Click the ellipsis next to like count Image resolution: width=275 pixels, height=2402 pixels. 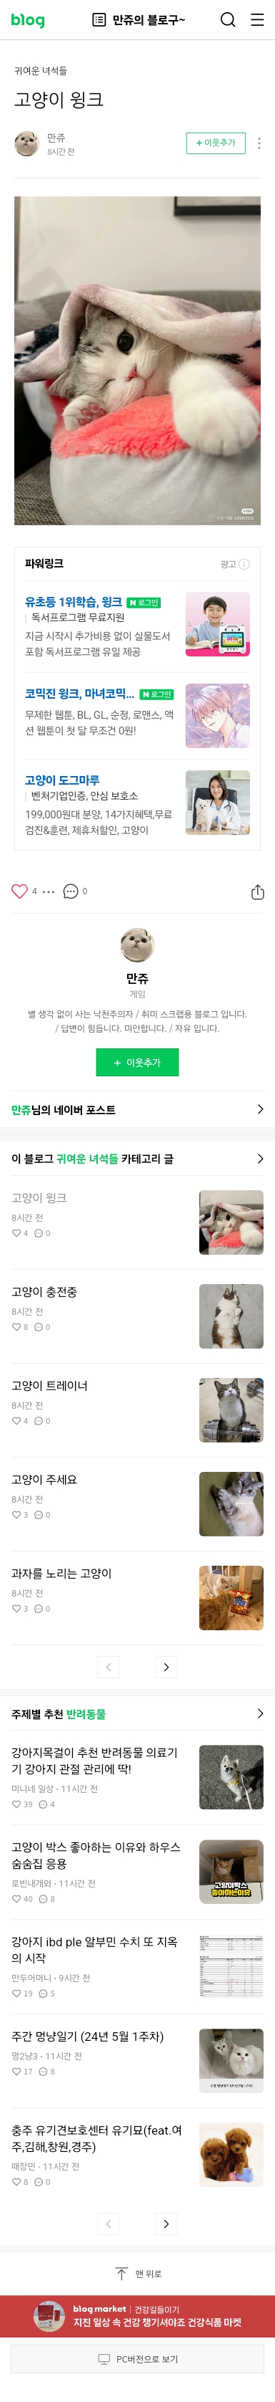49,891
